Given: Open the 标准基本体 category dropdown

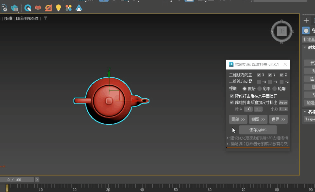Looking at the screenshot, I should click(x=309, y=40).
